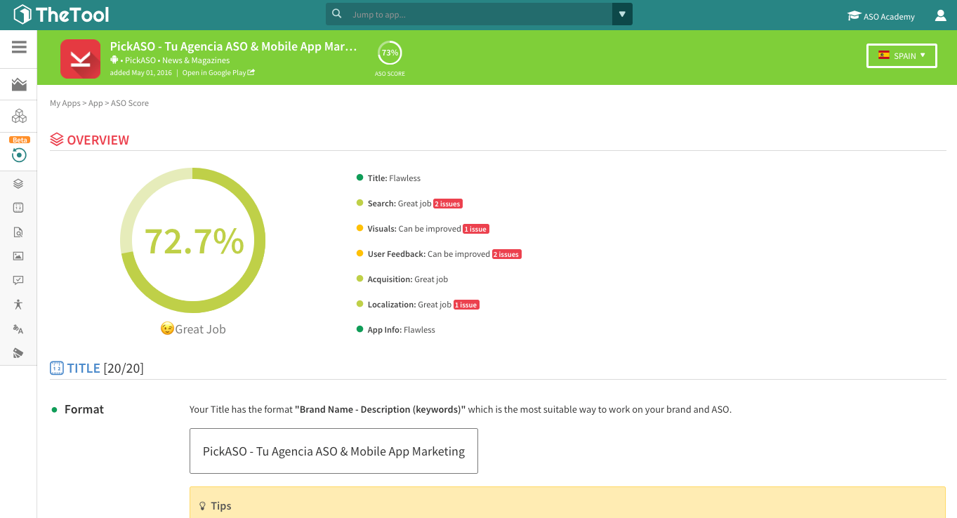Click the graduation cap ASO Academy icon
Image resolution: width=957 pixels, height=518 pixels.
[x=854, y=15]
